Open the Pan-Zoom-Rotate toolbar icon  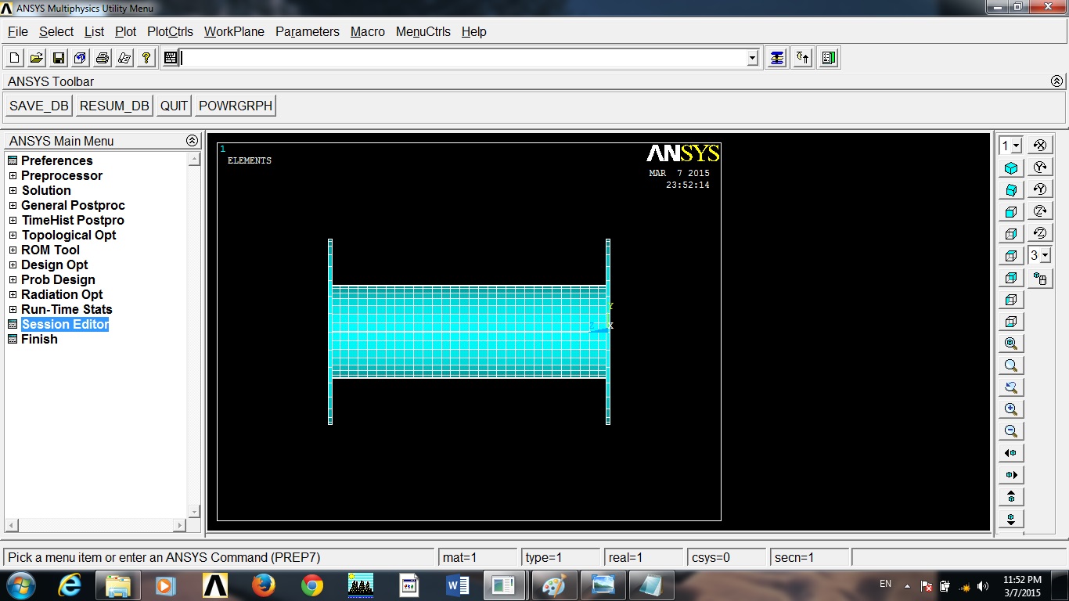pos(80,58)
